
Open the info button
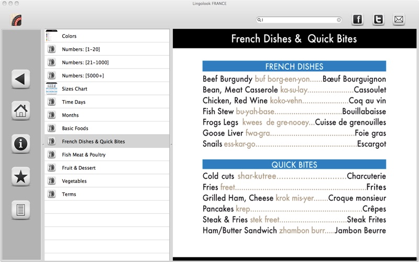[x=21, y=144]
